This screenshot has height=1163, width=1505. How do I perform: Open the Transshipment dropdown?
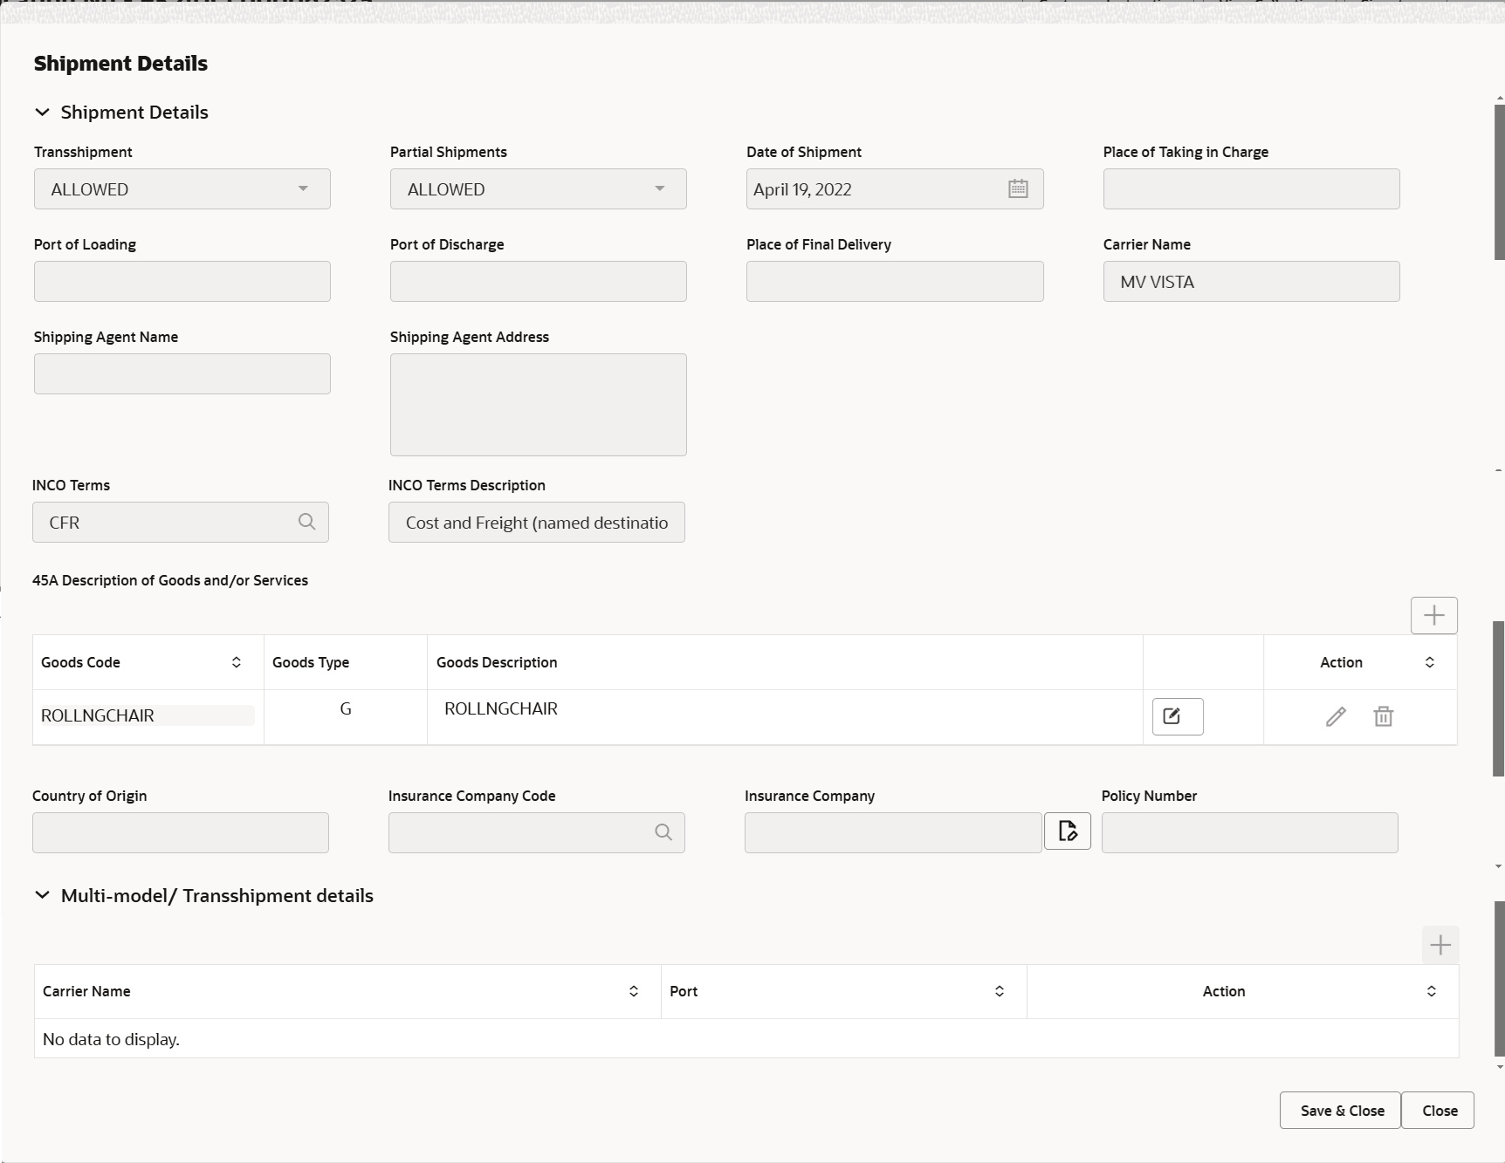(303, 188)
